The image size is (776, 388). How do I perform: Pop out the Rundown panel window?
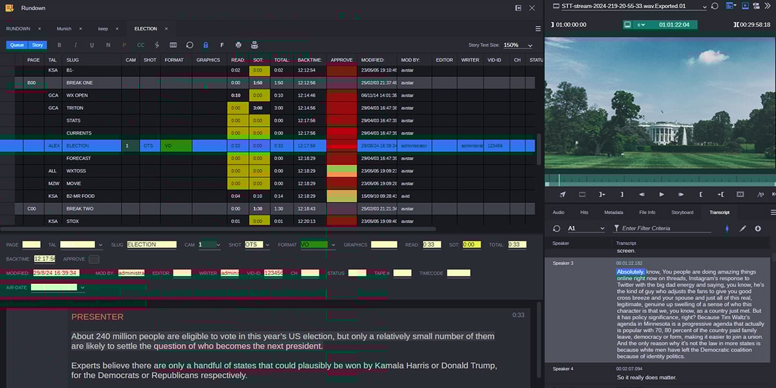[x=518, y=8]
